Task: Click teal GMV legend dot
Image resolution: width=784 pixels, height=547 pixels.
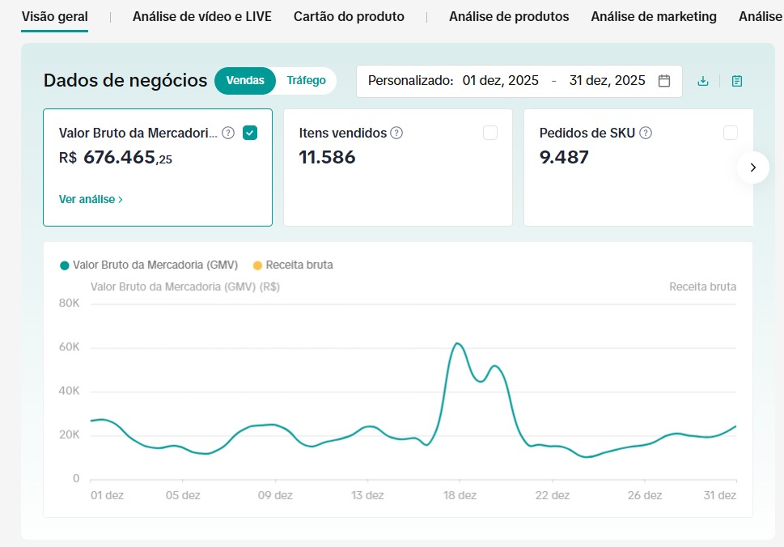Action: tap(65, 265)
